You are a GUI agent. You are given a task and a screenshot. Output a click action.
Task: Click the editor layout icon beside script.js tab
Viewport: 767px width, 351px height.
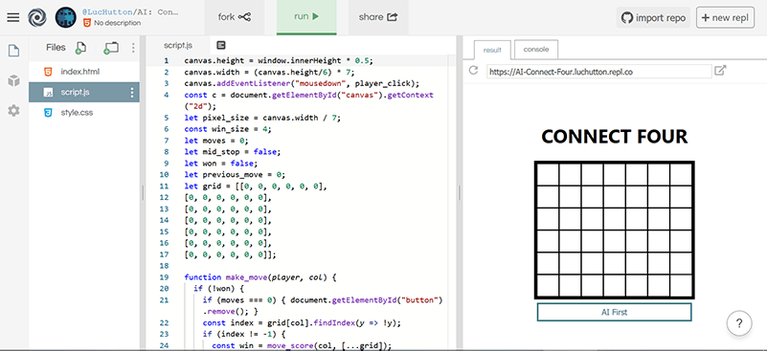coord(220,46)
